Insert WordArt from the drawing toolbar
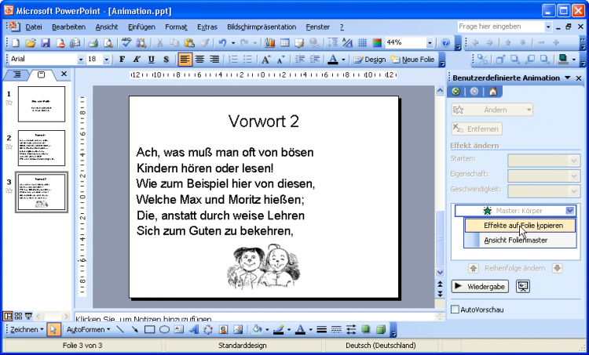Screen dimensions: 589x355 pos(195,330)
